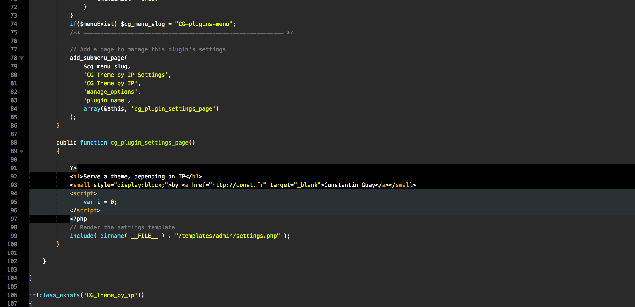Click the gutter change marker beside line 97
The image size is (635, 307).
coord(48,219)
